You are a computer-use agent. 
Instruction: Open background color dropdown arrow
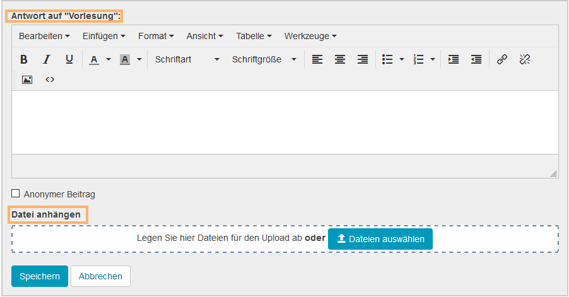pos(139,59)
